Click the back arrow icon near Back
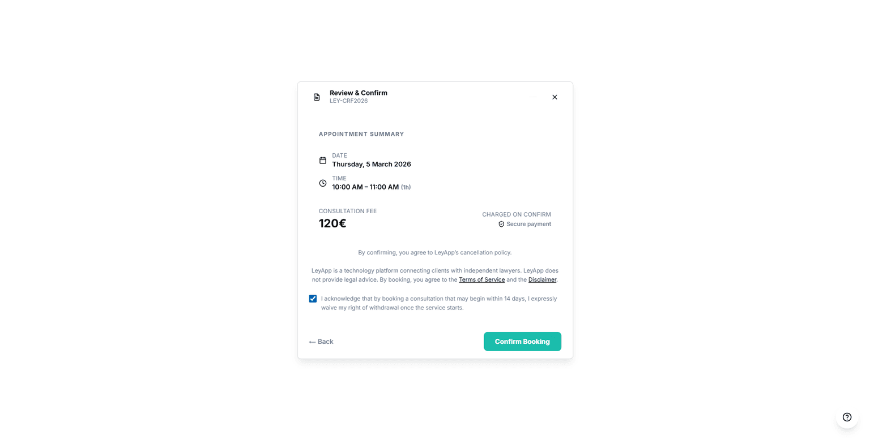Image resolution: width=870 pixels, height=440 pixels. [x=311, y=342]
